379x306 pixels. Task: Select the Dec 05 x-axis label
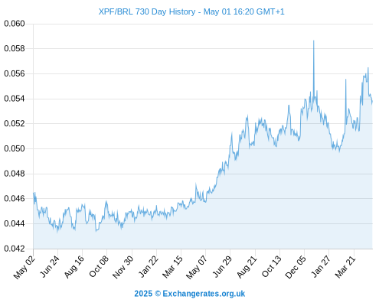pyautogui.click(x=296, y=267)
